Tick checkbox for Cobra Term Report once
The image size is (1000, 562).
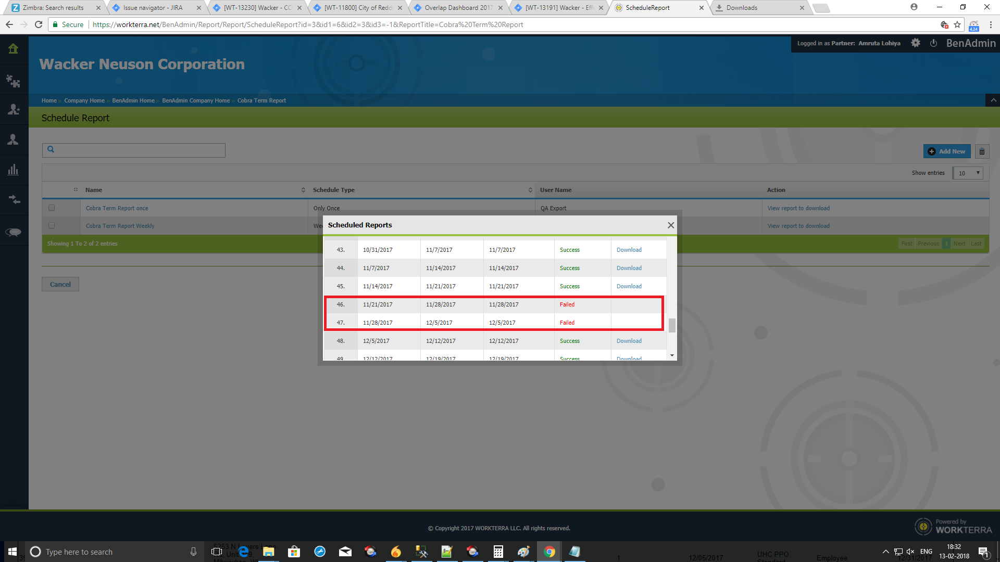pyautogui.click(x=52, y=208)
